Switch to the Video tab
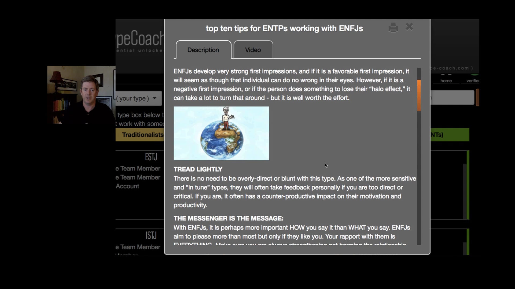 click(253, 50)
